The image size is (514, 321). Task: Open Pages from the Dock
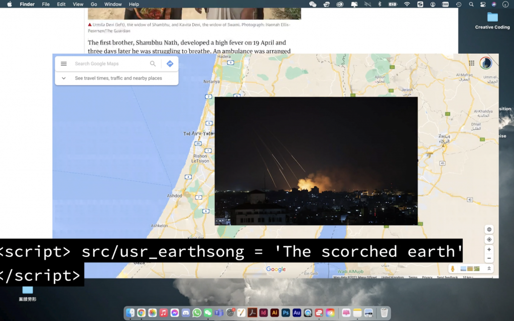tap(241, 313)
